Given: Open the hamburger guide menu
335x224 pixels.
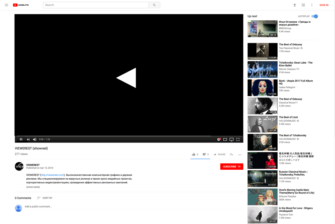Looking at the screenshot, I should tap(6, 5).
